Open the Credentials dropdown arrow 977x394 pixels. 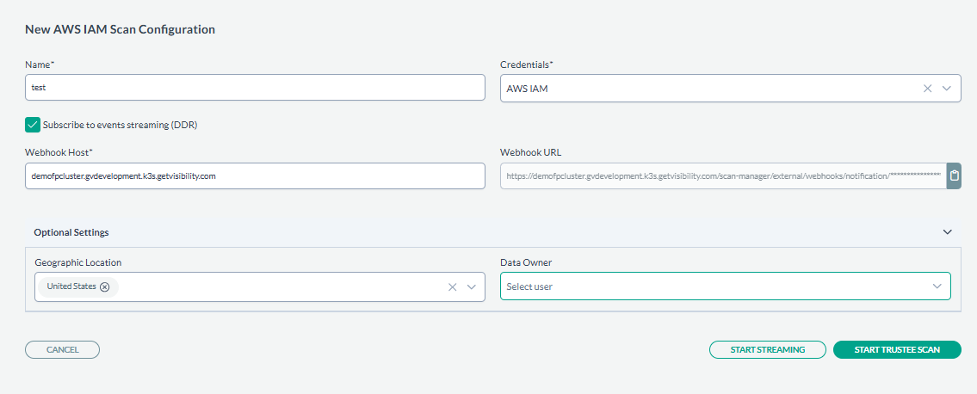[x=946, y=88]
